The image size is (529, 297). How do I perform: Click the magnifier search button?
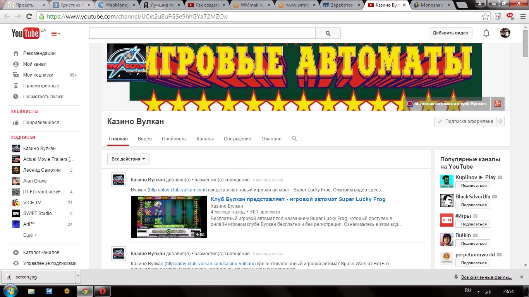coord(328,33)
